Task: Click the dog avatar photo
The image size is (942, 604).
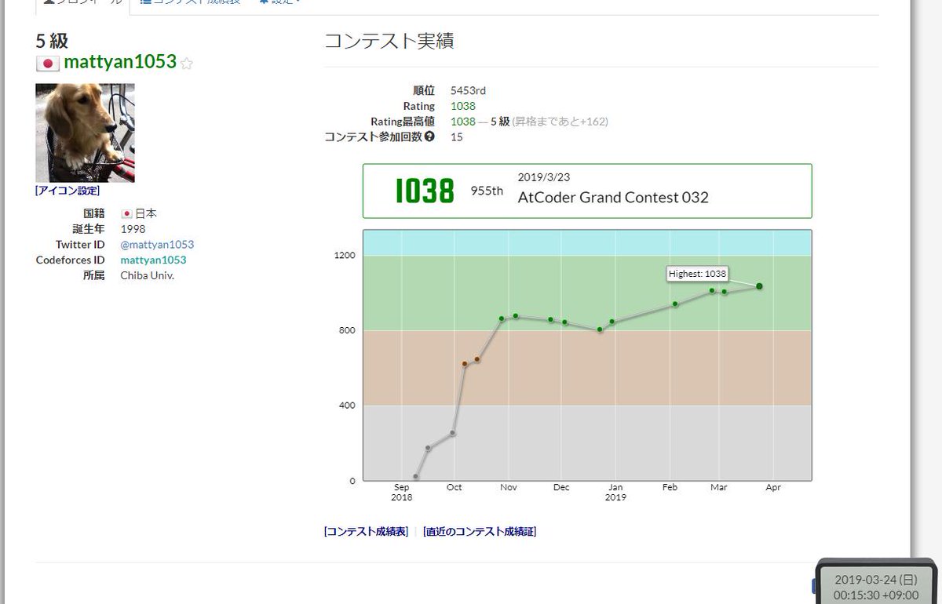Action: pos(85,133)
